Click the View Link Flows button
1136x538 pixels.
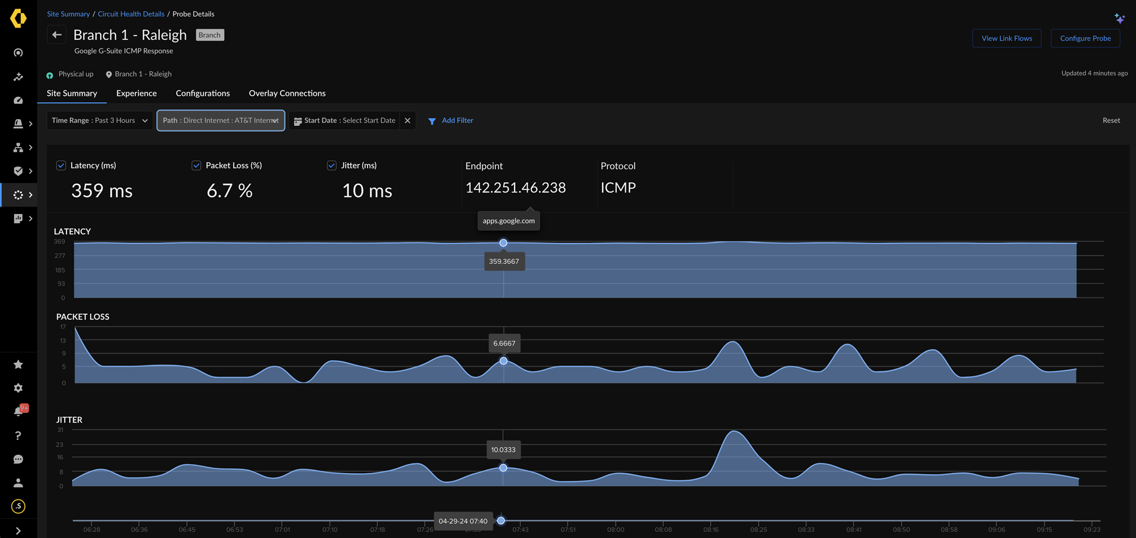[1006, 39]
